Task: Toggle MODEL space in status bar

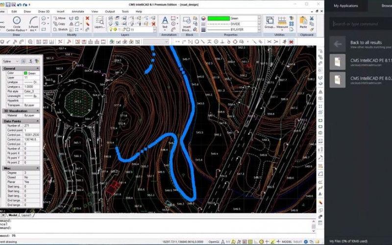Action: click(x=288, y=242)
